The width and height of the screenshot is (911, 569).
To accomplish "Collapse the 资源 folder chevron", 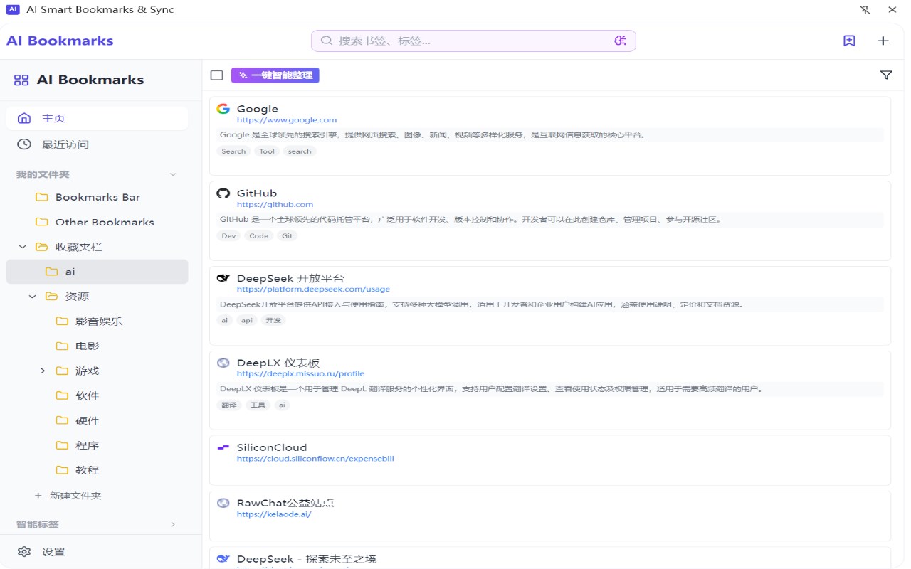I will tap(32, 297).
